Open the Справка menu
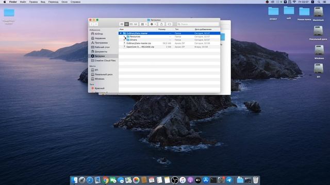 click(x=75, y=2)
